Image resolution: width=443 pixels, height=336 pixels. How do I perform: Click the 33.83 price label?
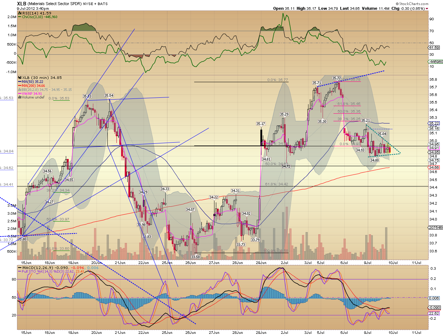146,236
